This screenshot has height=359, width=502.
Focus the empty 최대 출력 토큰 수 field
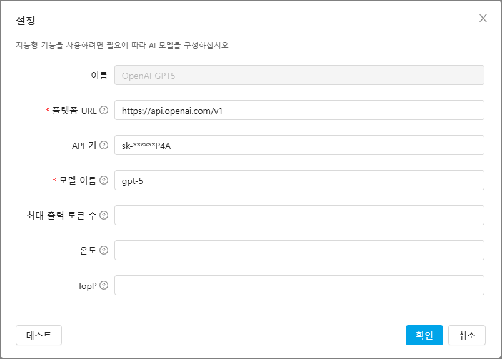coord(299,215)
